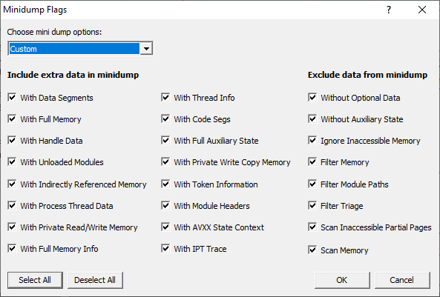Click the 'Include extra data in minidump' heading
Screen dimensions: 440x297
tap(73, 75)
